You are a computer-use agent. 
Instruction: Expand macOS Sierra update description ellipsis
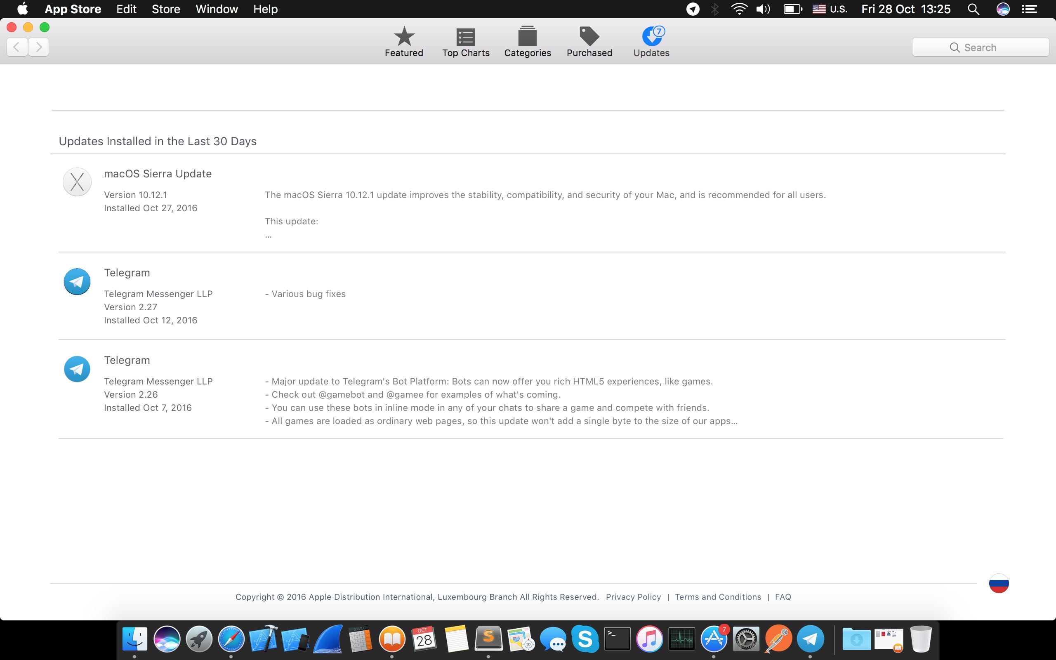tap(269, 235)
